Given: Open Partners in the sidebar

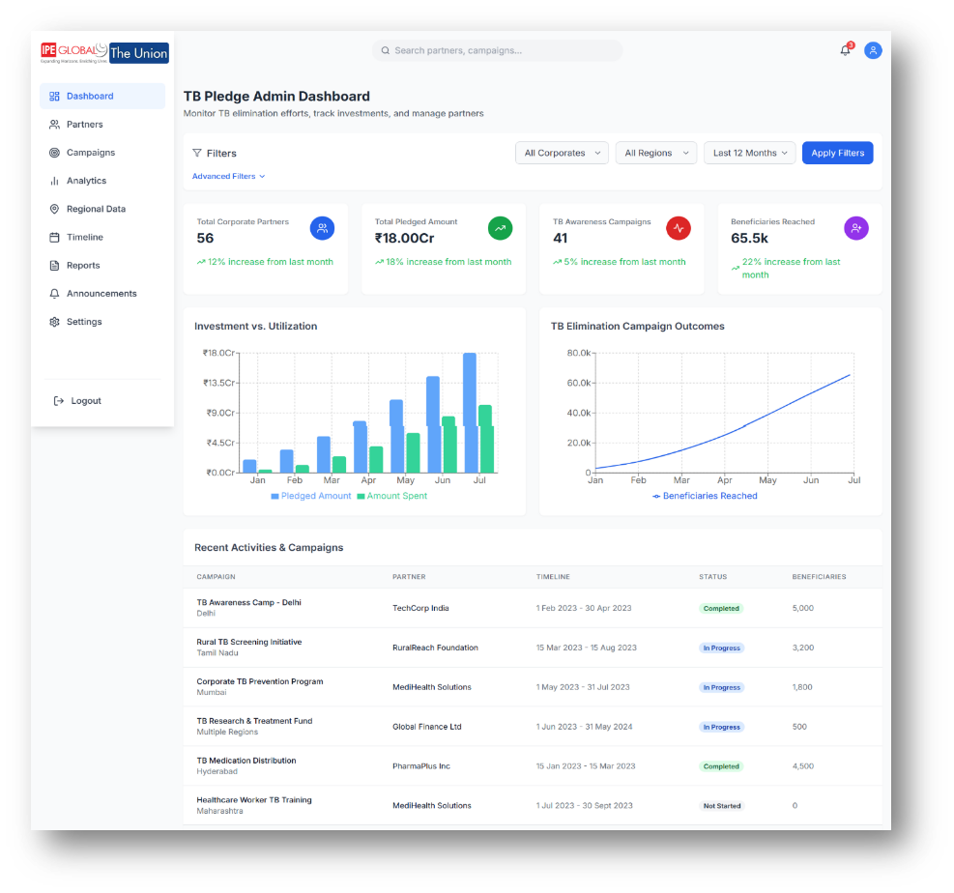Looking at the screenshot, I should (x=84, y=125).
